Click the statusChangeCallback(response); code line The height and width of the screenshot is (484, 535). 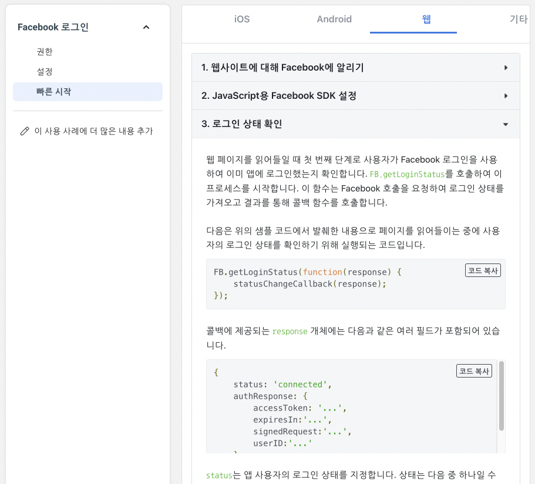(310, 284)
